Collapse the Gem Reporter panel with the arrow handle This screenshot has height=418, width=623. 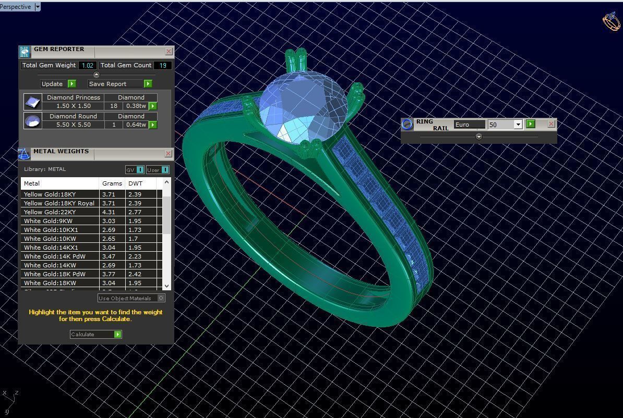coord(96,74)
